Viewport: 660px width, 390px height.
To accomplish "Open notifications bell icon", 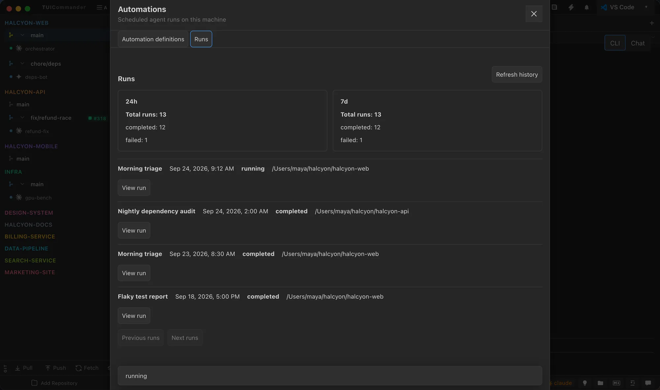I will [x=586, y=7].
